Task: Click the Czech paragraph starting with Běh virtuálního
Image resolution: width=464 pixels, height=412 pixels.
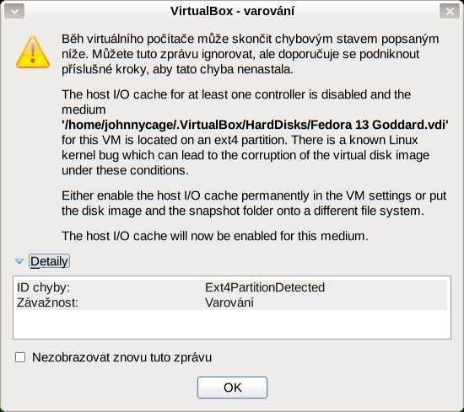Action: click(x=250, y=54)
